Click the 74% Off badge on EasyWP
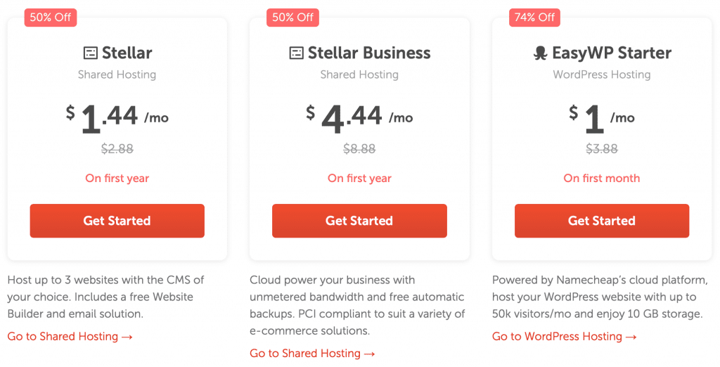 535,18
